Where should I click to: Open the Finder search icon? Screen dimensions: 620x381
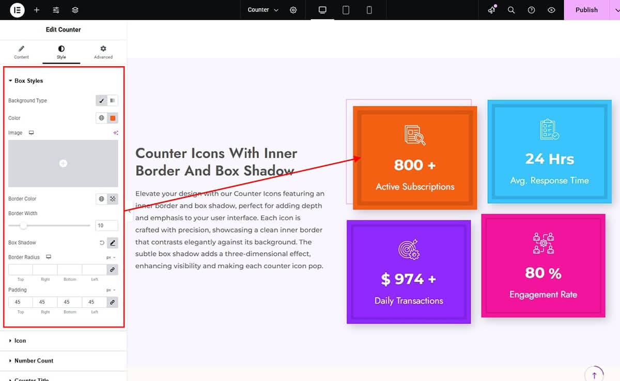pos(511,10)
